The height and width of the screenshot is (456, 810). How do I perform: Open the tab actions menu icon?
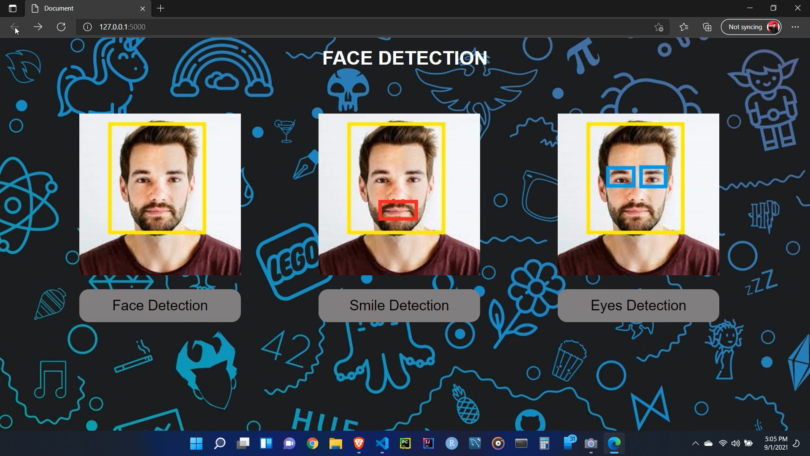click(x=13, y=8)
